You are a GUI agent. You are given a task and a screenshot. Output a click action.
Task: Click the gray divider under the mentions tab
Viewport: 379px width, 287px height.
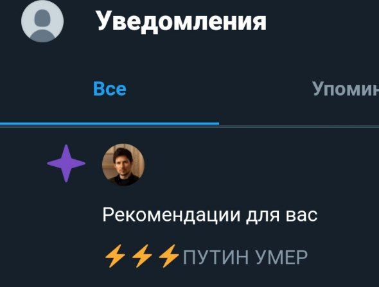(x=299, y=126)
